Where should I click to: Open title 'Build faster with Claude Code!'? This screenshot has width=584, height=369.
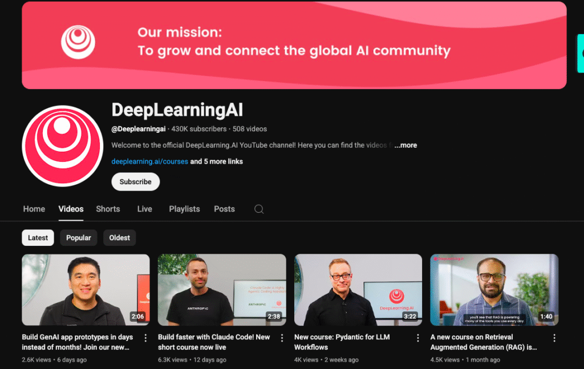tap(214, 342)
